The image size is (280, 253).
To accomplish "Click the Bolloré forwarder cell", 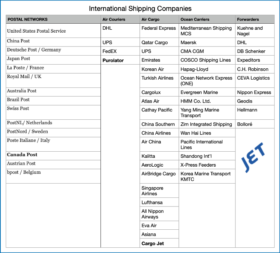I will tap(245, 124).
